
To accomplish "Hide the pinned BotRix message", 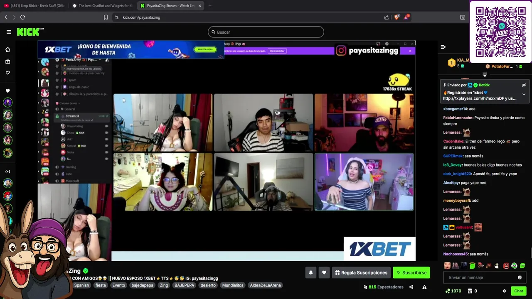I will (x=524, y=85).
